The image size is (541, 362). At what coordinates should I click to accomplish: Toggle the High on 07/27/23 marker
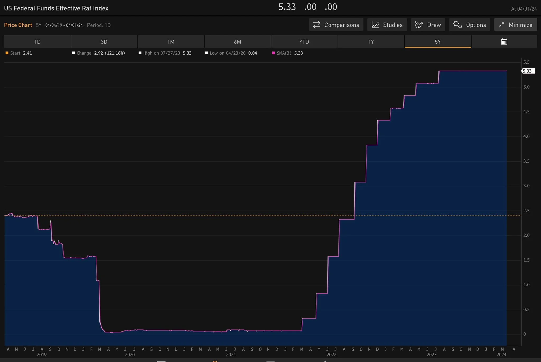tap(140, 53)
